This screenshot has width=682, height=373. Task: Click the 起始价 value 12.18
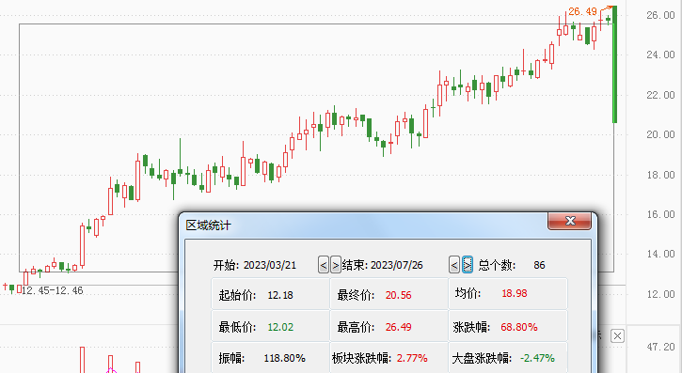click(x=280, y=295)
